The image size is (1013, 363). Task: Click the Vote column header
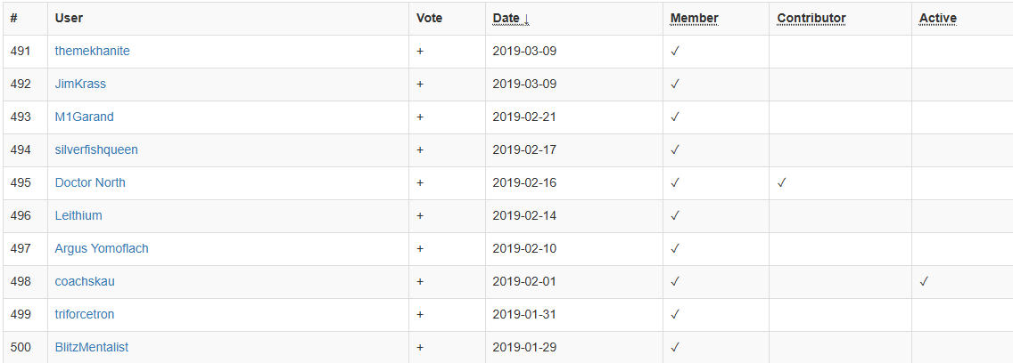(429, 18)
